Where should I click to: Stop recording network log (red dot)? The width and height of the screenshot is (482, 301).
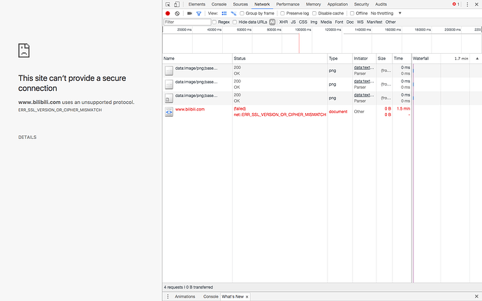[x=168, y=13]
